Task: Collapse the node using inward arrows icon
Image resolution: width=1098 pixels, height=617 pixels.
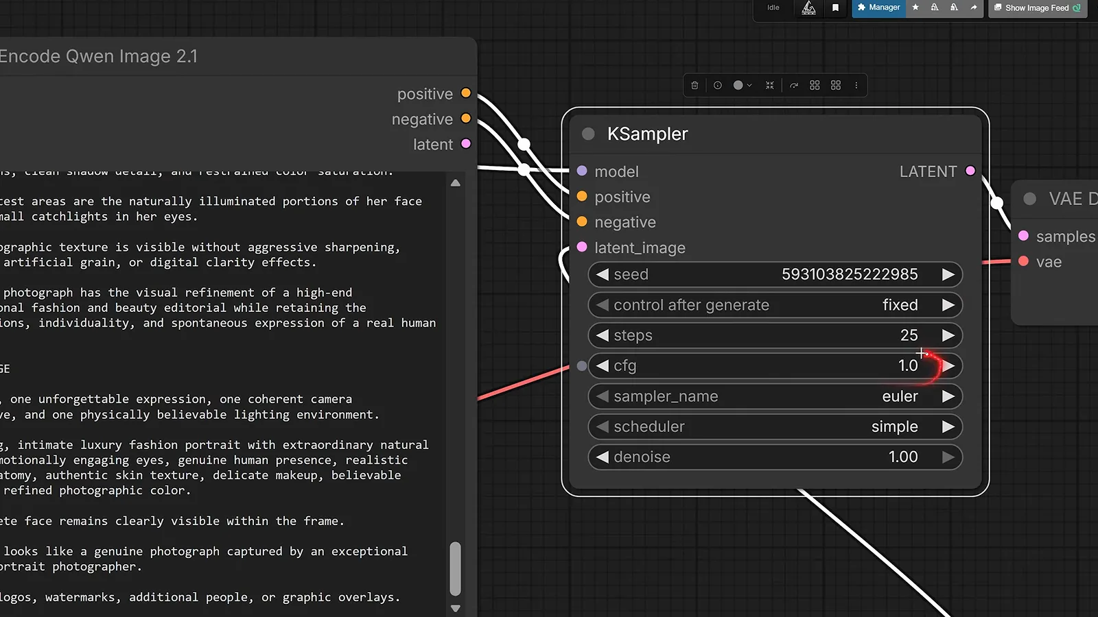Action: [x=770, y=86]
